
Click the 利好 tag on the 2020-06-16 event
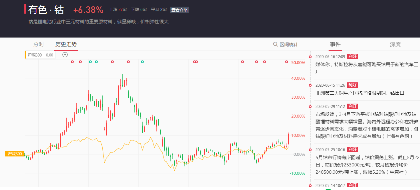click(352, 56)
